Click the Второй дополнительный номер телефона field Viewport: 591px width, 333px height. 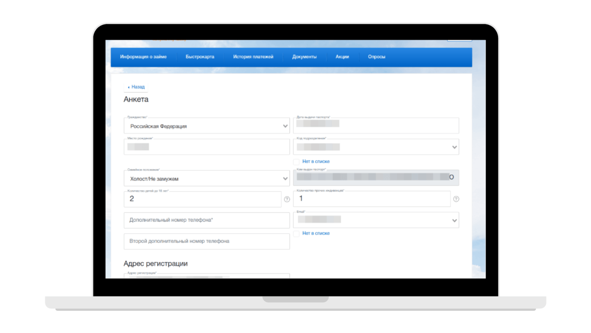click(x=206, y=241)
